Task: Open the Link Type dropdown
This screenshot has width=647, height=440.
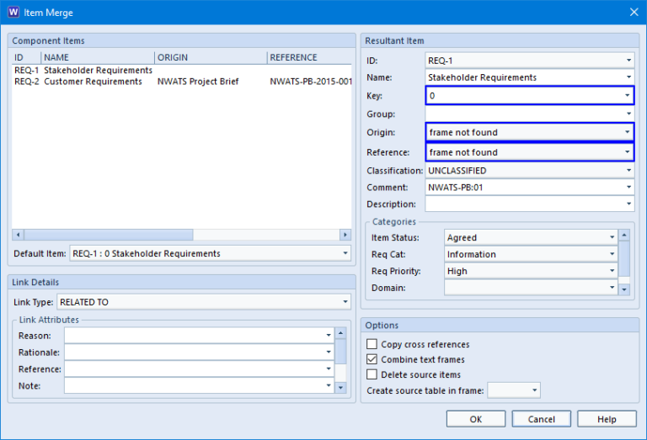Action: [x=345, y=302]
